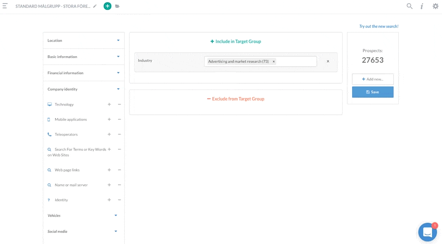Click the pencil icon to rename target group
The height and width of the screenshot is (244, 442).
click(95, 6)
